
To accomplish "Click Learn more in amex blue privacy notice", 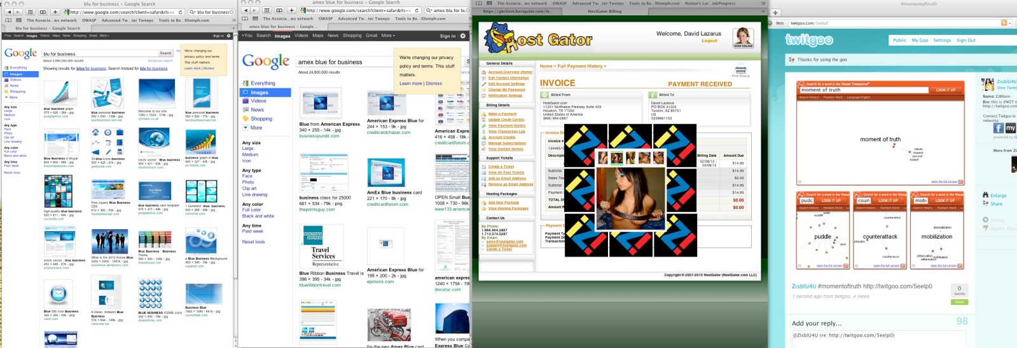I will (411, 83).
